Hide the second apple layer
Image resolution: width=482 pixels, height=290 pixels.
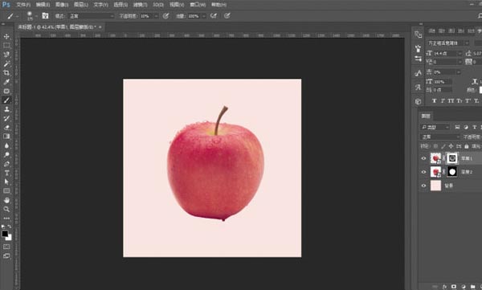(x=423, y=172)
